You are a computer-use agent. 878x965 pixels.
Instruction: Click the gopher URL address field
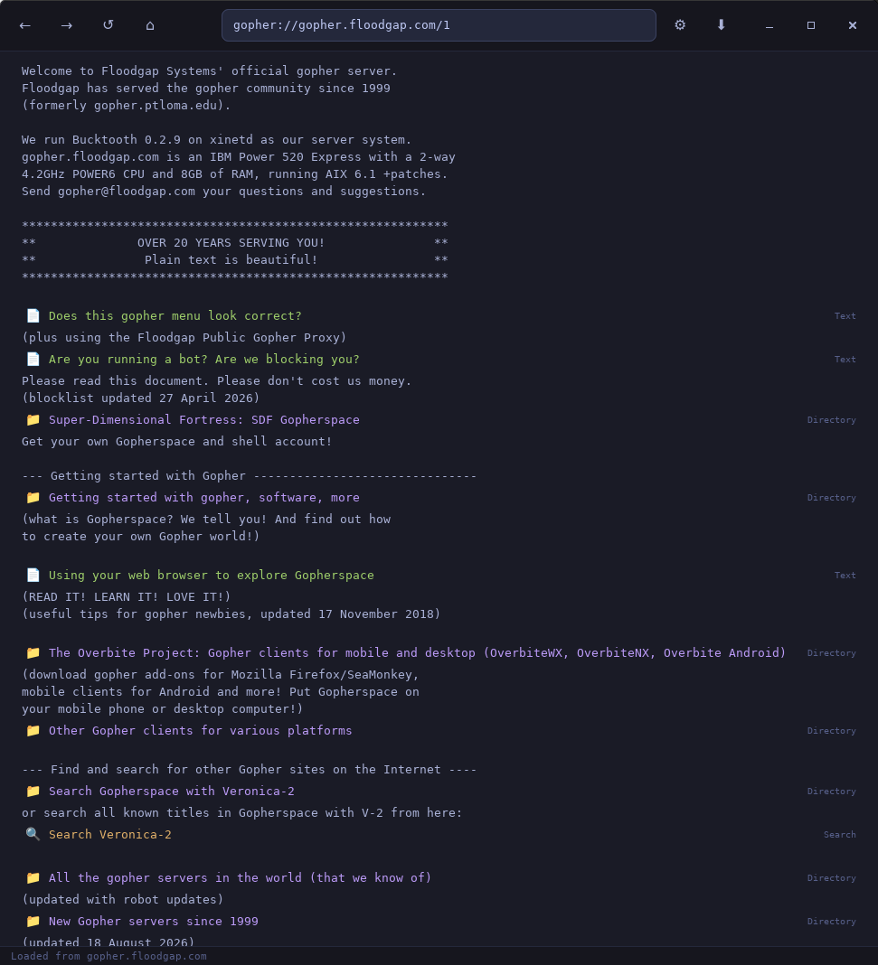pos(439,25)
